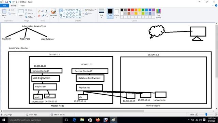Activate the Color 1 foreground box
This screenshot has width=218, height=123.
(x=110, y=13)
